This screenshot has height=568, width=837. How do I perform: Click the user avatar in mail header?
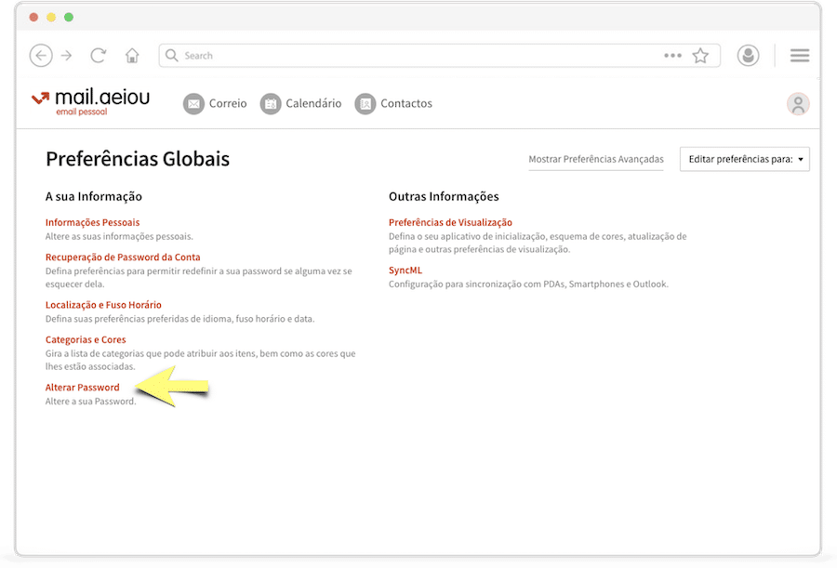[797, 104]
